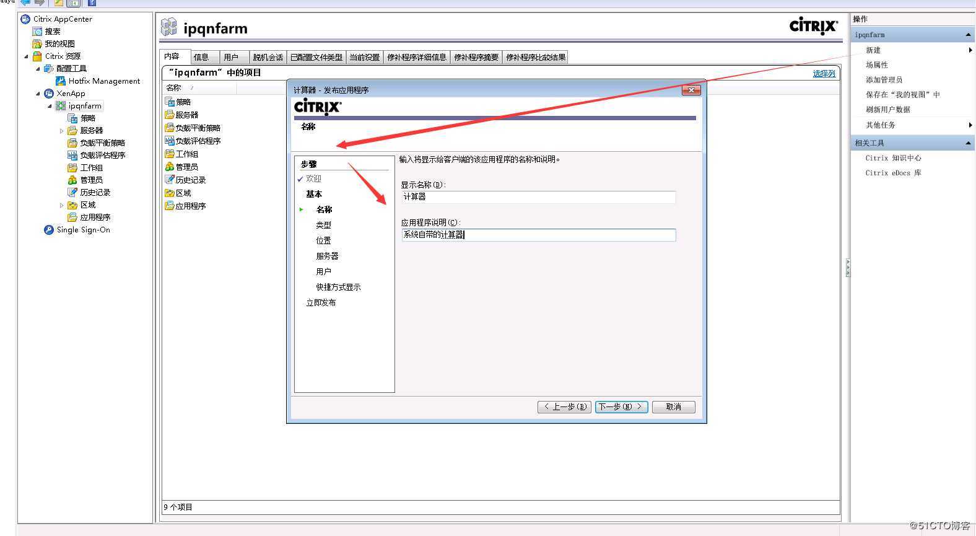Click the 历史记录 icon in contents list
976x536 pixels.
click(170, 180)
